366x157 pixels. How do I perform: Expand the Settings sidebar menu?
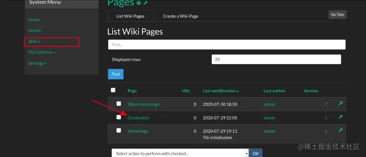37,63
